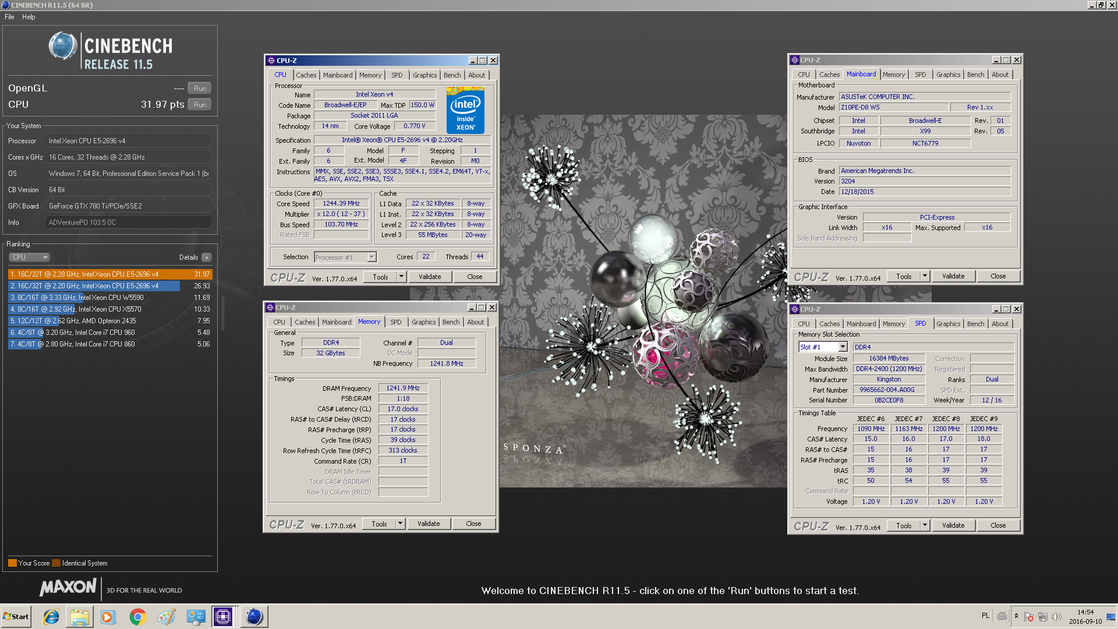Viewport: 1118px width, 629px height.
Task: Open the Ranking CPU dropdown
Action: (29, 257)
